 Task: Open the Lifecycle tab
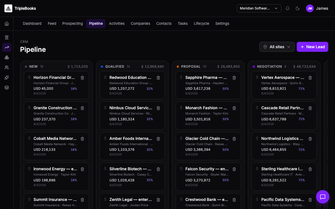pyautogui.click(x=202, y=24)
